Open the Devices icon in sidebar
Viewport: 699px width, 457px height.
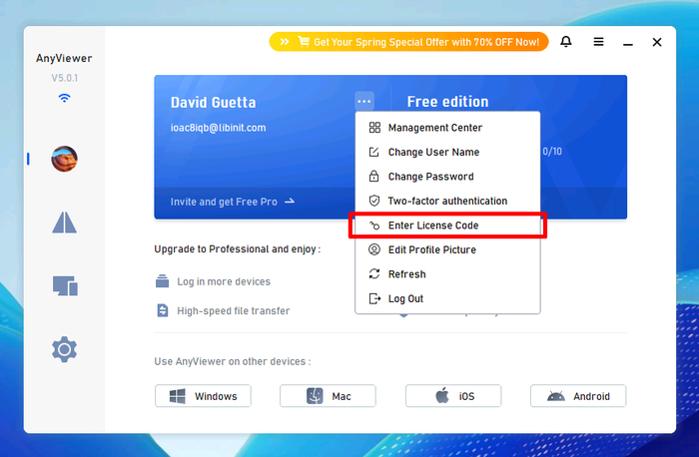[65, 286]
